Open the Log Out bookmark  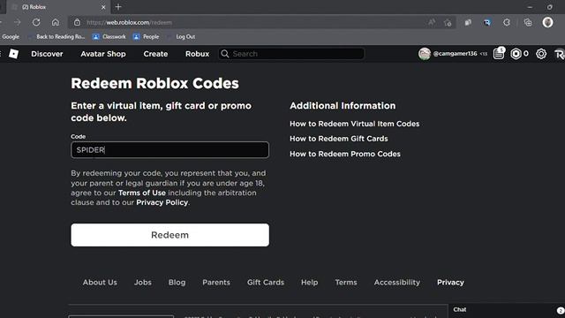(x=182, y=36)
